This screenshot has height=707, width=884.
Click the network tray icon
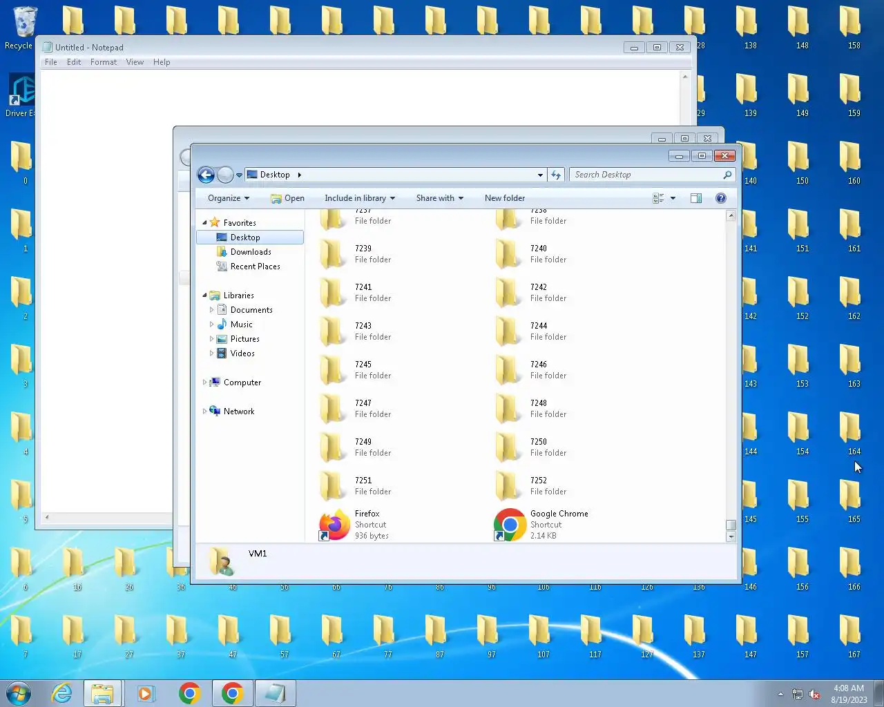(797, 694)
